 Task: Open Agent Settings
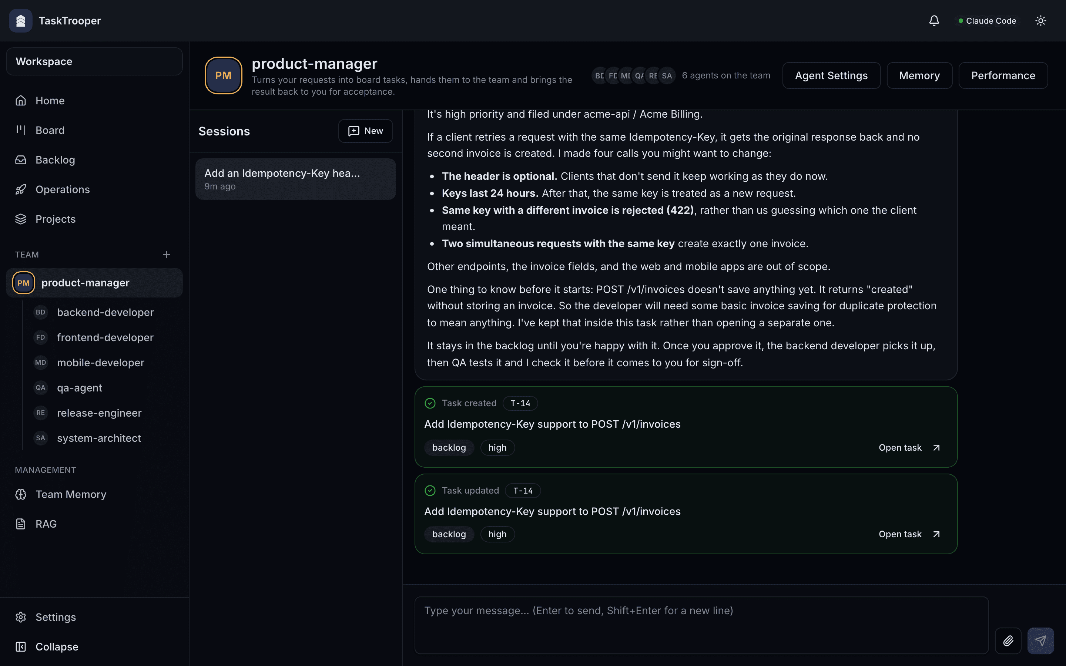click(831, 75)
